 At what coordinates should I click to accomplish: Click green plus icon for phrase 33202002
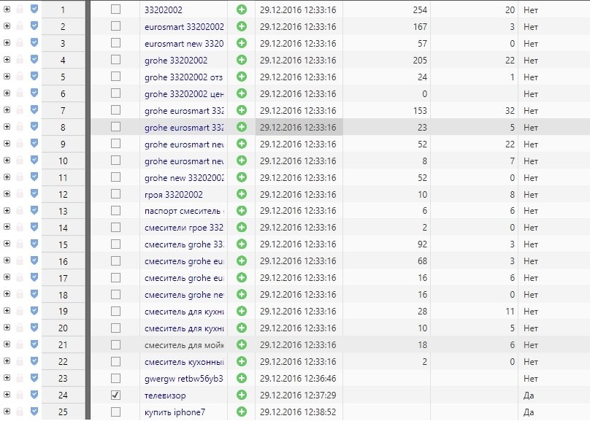(242, 9)
